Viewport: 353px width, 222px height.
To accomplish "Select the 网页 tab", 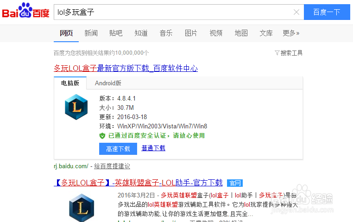I will (x=66, y=33).
